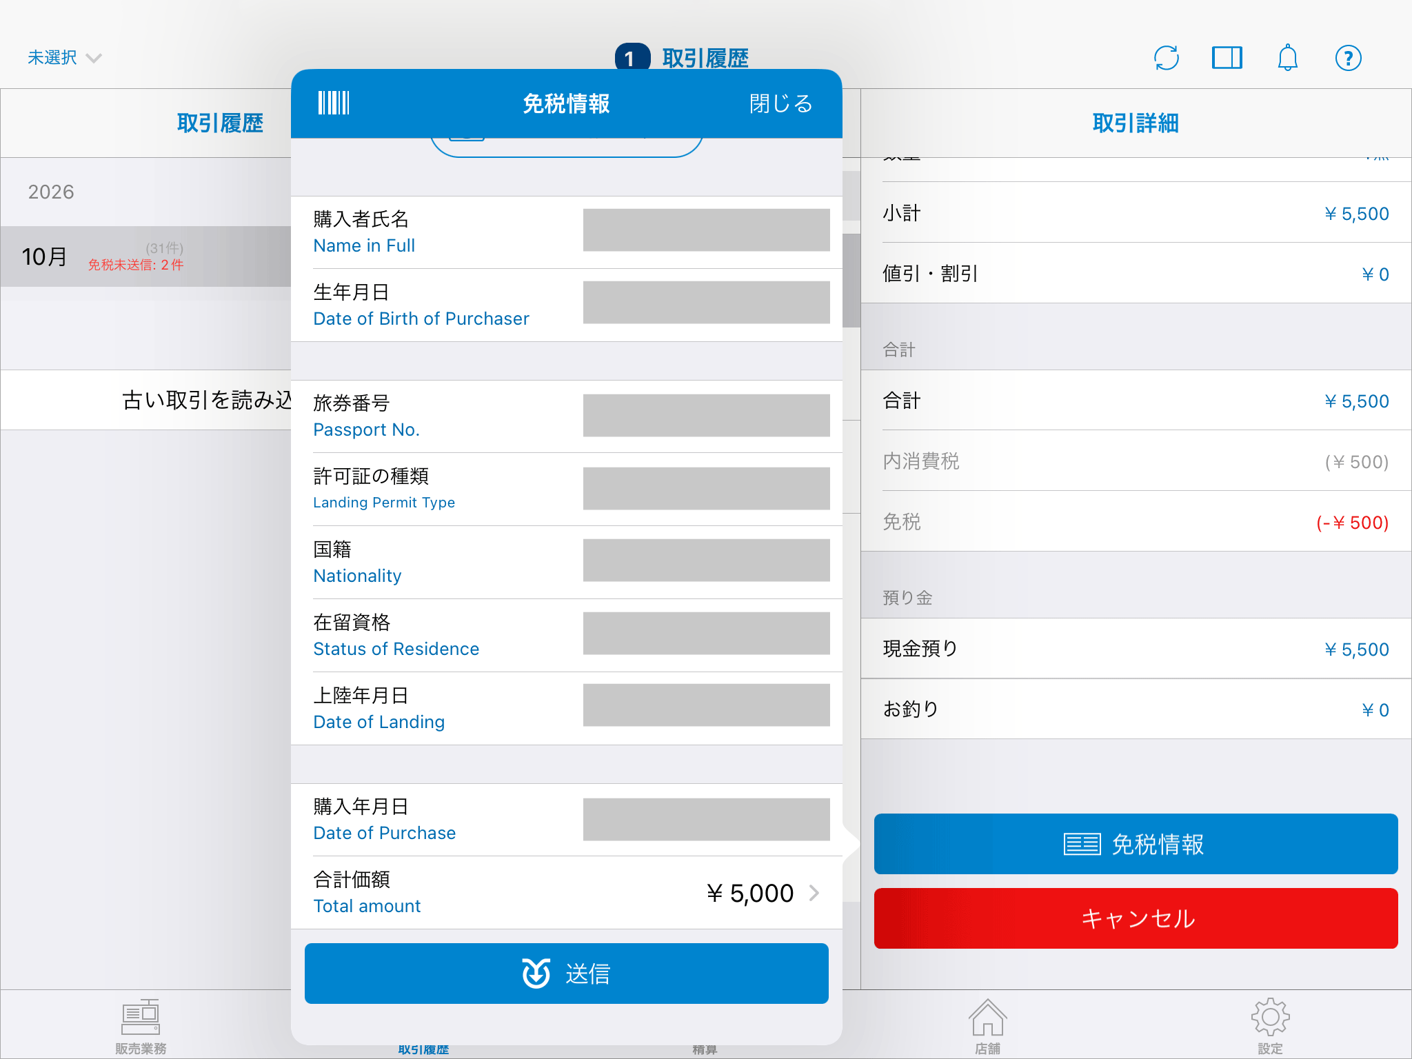Viewport: 1412px width, 1059px height.
Task: Click the 値引・割引 ¥0 row
Action: pyautogui.click(x=1136, y=274)
